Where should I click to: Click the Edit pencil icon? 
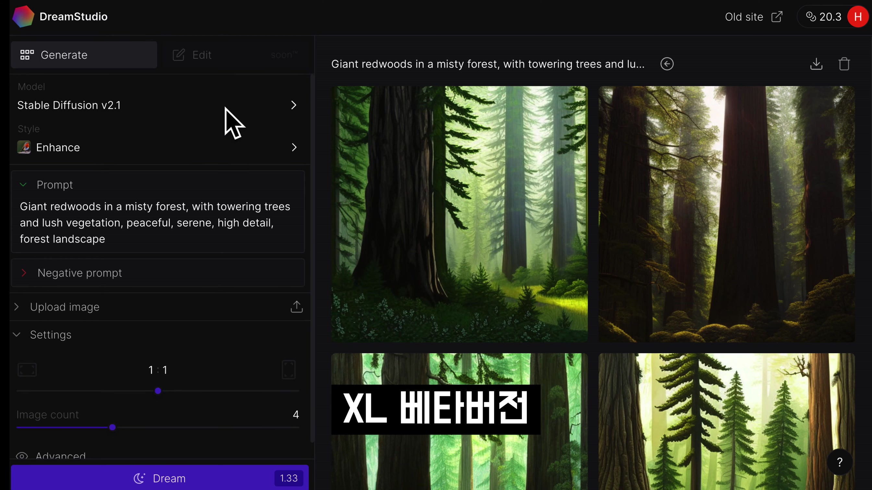pyautogui.click(x=178, y=55)
